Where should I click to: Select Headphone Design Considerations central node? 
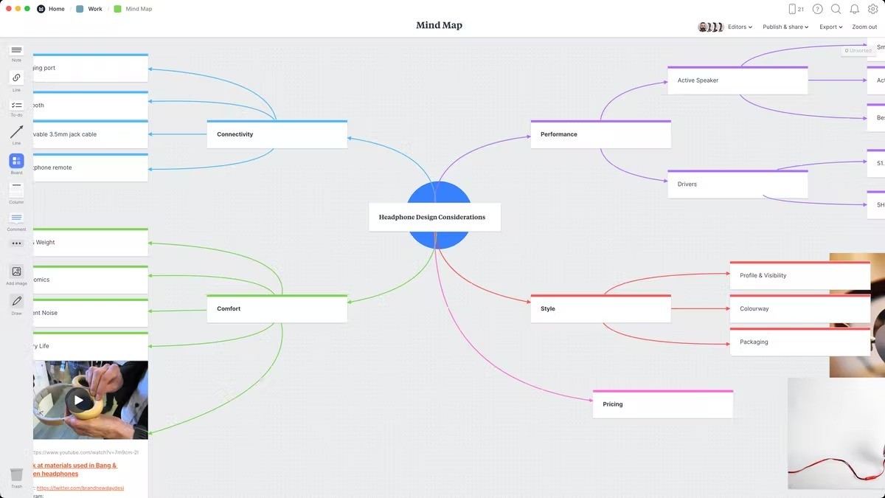(434, 217)
